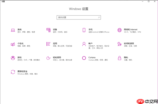
Task: Click the 游戏栏、DVR、广播 description
Action: pyautogui.click(x=29, y=60)
